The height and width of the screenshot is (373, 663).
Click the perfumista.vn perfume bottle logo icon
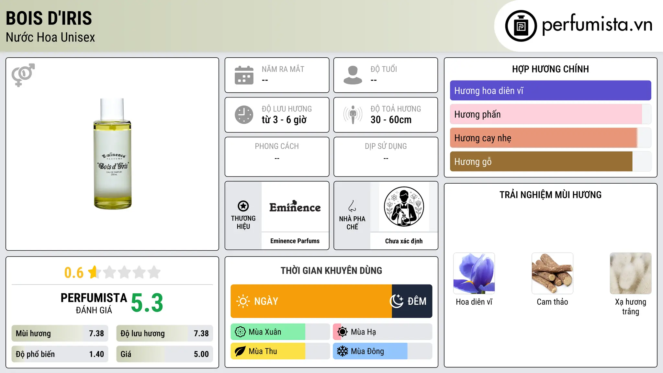pos(521,26)
